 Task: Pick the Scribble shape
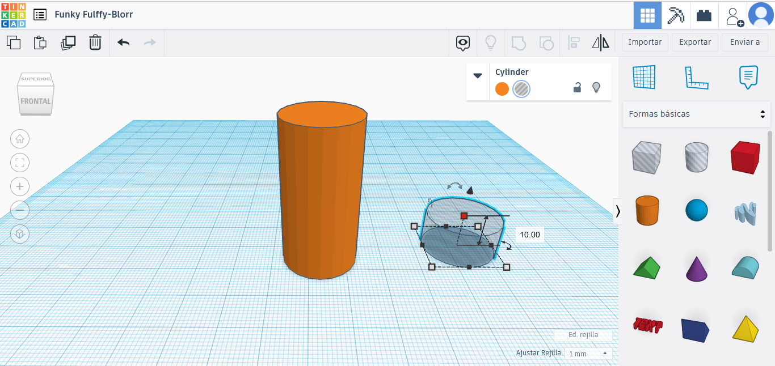point(745,213)
